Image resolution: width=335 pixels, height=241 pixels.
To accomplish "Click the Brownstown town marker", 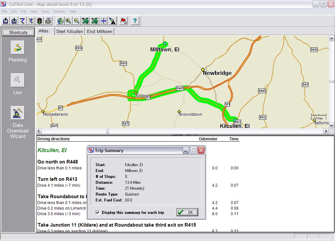I will point(179,112).
